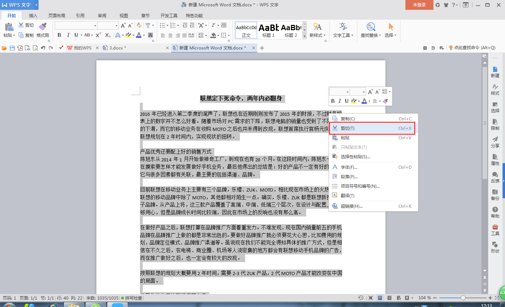This screenshot has height=307, width=505.
Task: Apply subscript X₂ in the ribbon
Action: tap(108, 35)
